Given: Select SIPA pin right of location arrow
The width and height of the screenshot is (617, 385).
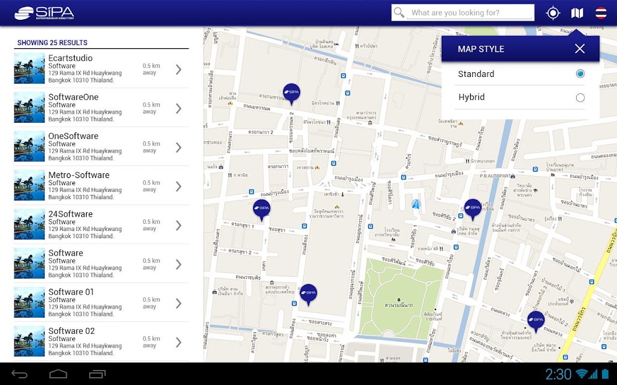Looking at the screenshot, I should click(472, 209).
